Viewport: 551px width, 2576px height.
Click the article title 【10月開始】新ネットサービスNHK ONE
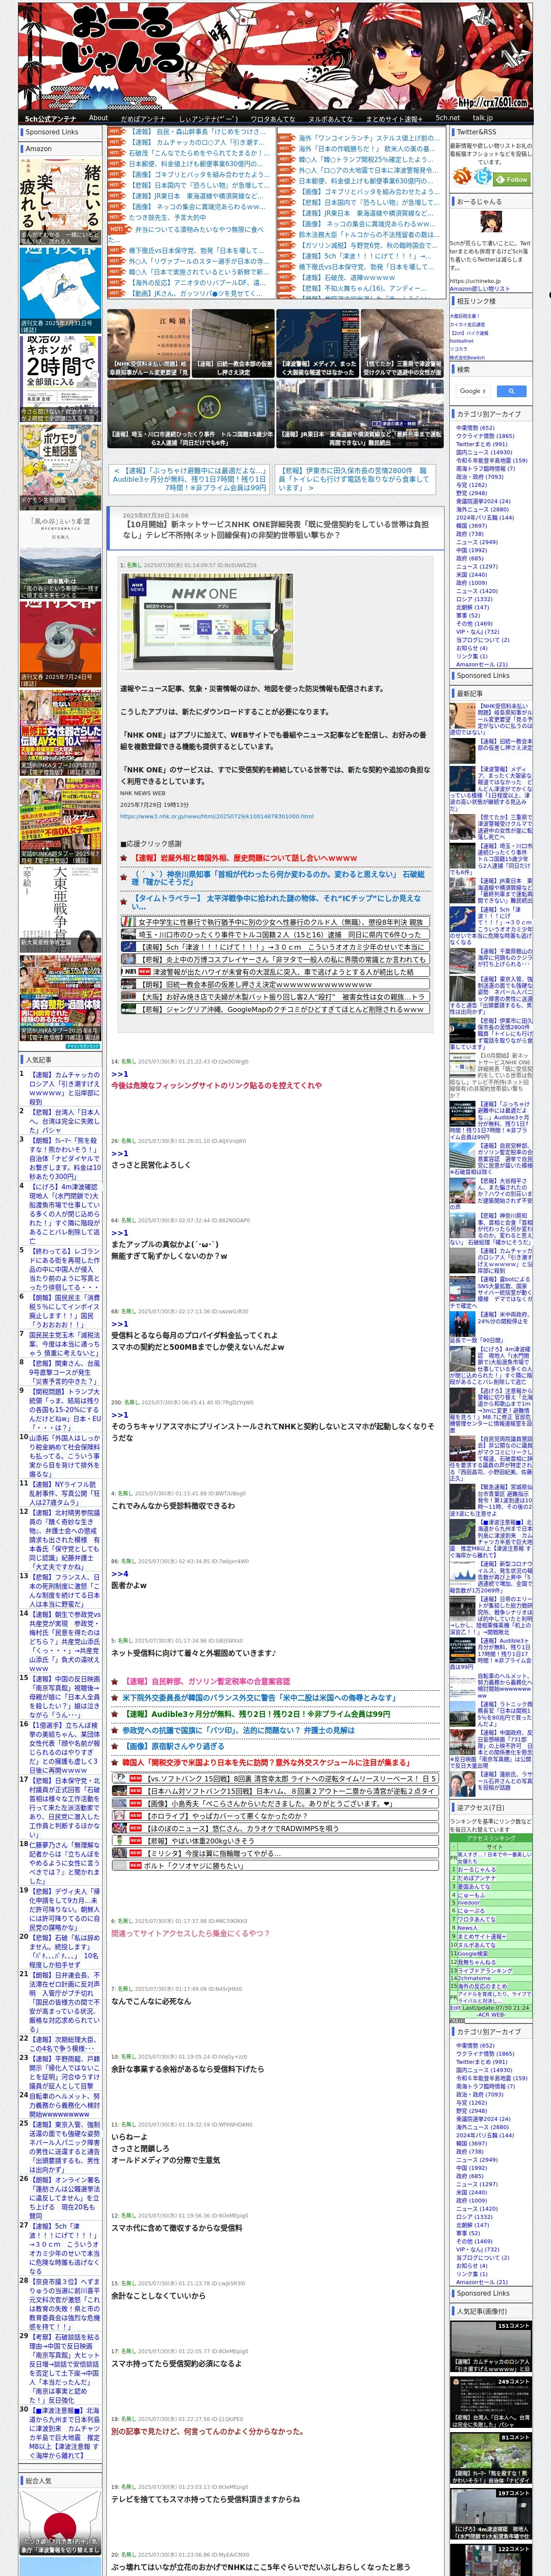tap(275, 529)
